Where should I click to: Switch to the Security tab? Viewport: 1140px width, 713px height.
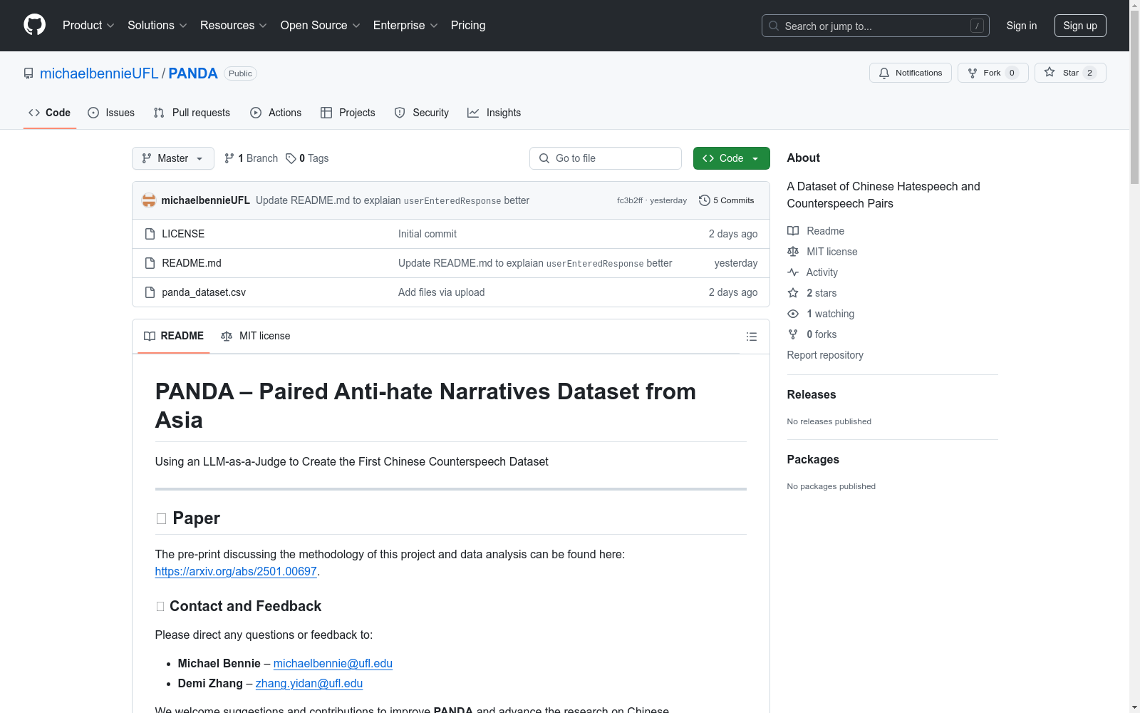pos(422,113)
